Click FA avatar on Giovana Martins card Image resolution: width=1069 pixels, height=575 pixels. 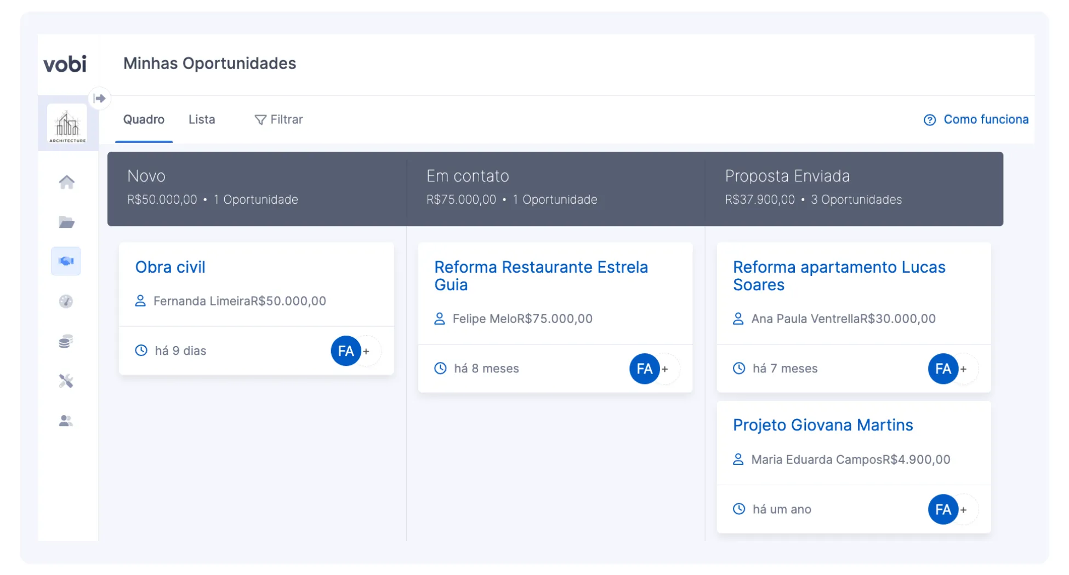(943, 509)
